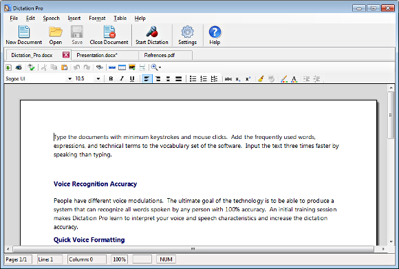Viewport: 399px width, 269px height.
Task: Click the Close Document icon
Action: tap(109, 35)
